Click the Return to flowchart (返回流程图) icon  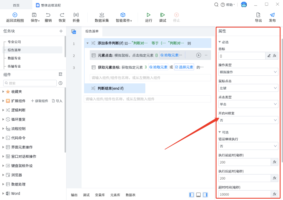[15, 15]
